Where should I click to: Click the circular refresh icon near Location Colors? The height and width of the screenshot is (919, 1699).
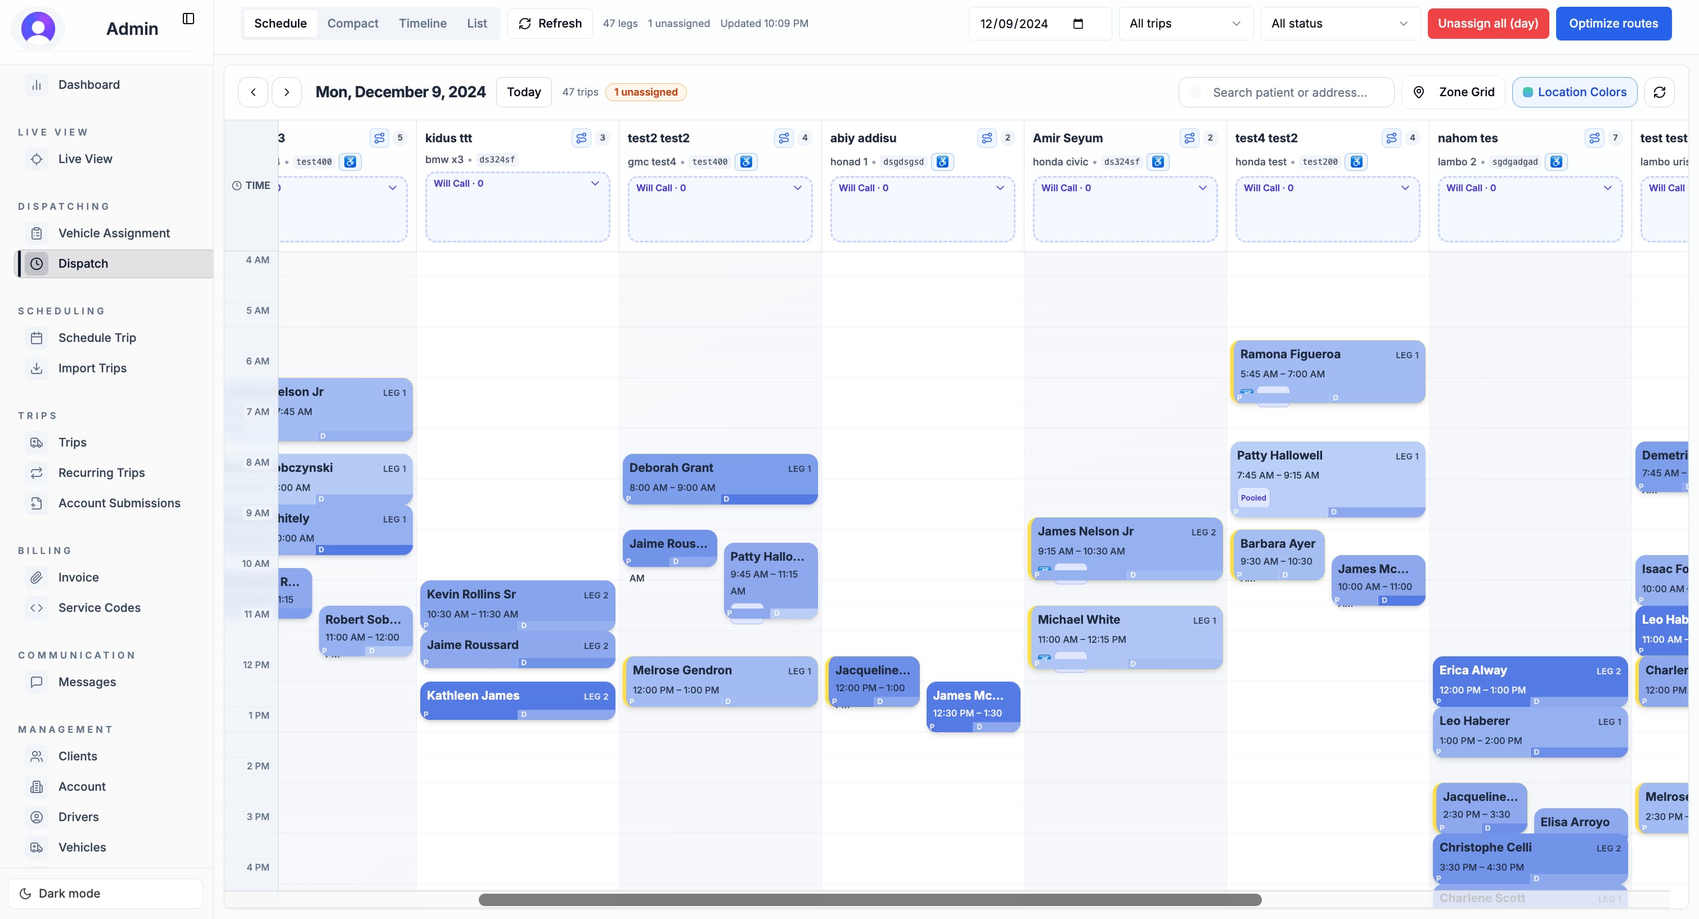pos(1660,92)
